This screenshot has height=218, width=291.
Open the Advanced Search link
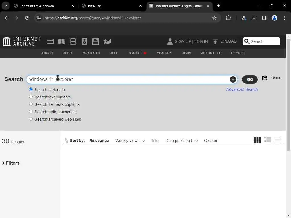tap(242, 89)
